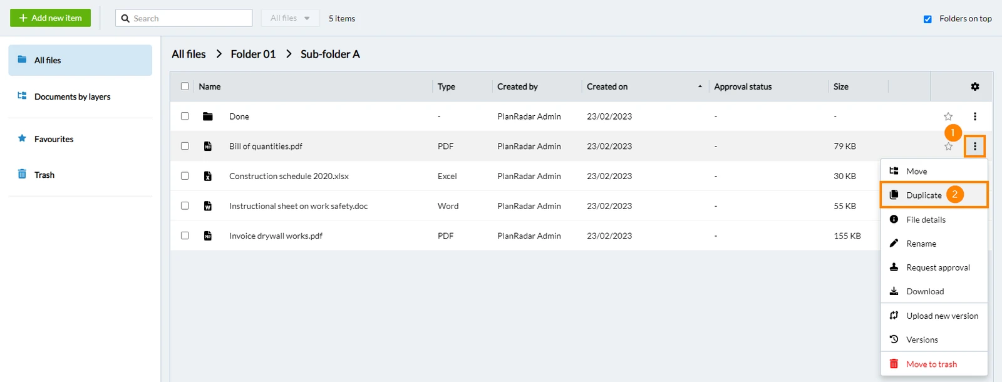The image size is (1002, 382).
Task: Click PDF icon of Invoice drywall works
Action: [208, 235]
